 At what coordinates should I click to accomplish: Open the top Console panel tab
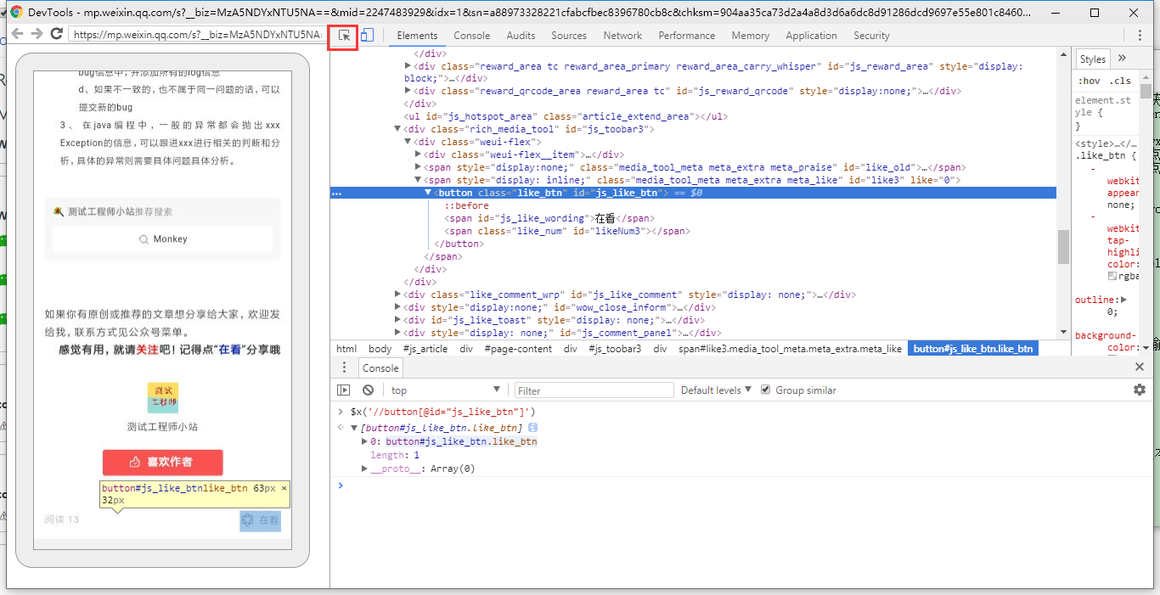[472, 36]
